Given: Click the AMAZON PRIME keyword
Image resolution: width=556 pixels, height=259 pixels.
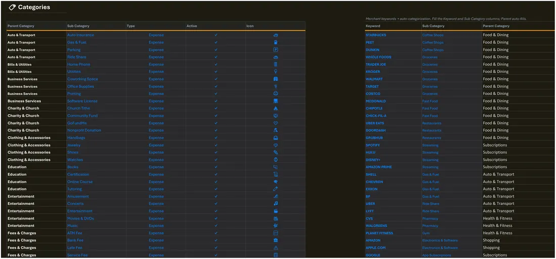Looking at the screenshot, I should coord(379,167).
